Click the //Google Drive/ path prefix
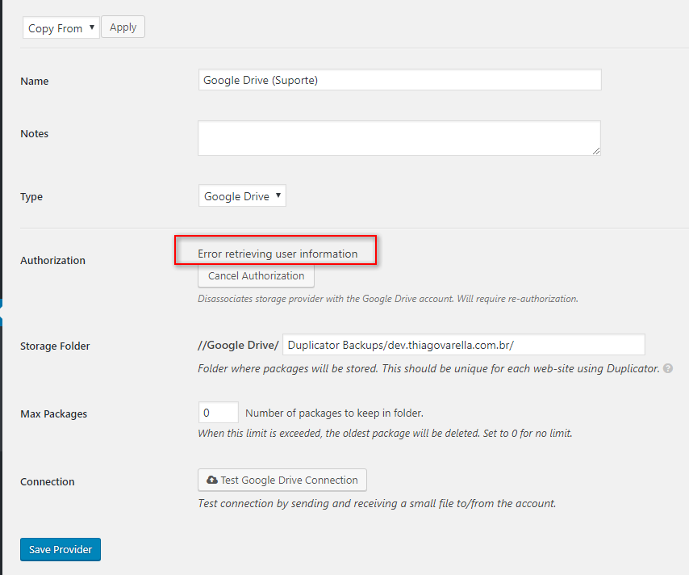This screenshot has height=575, width=689. coord(238,345)
